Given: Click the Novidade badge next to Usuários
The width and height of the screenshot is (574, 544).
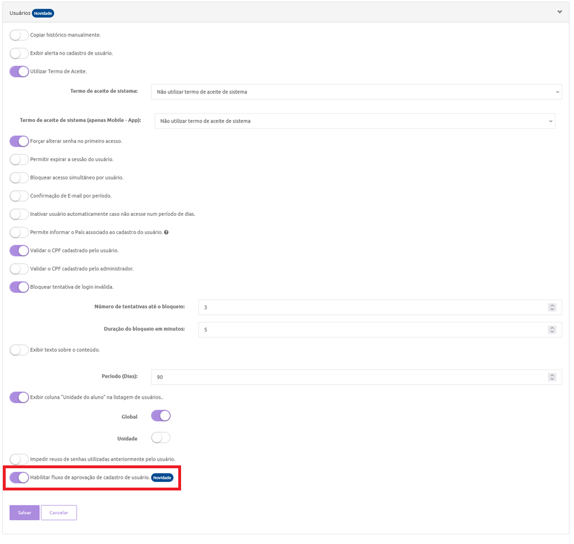Looking at the screenshot, I should click(43, 13).
